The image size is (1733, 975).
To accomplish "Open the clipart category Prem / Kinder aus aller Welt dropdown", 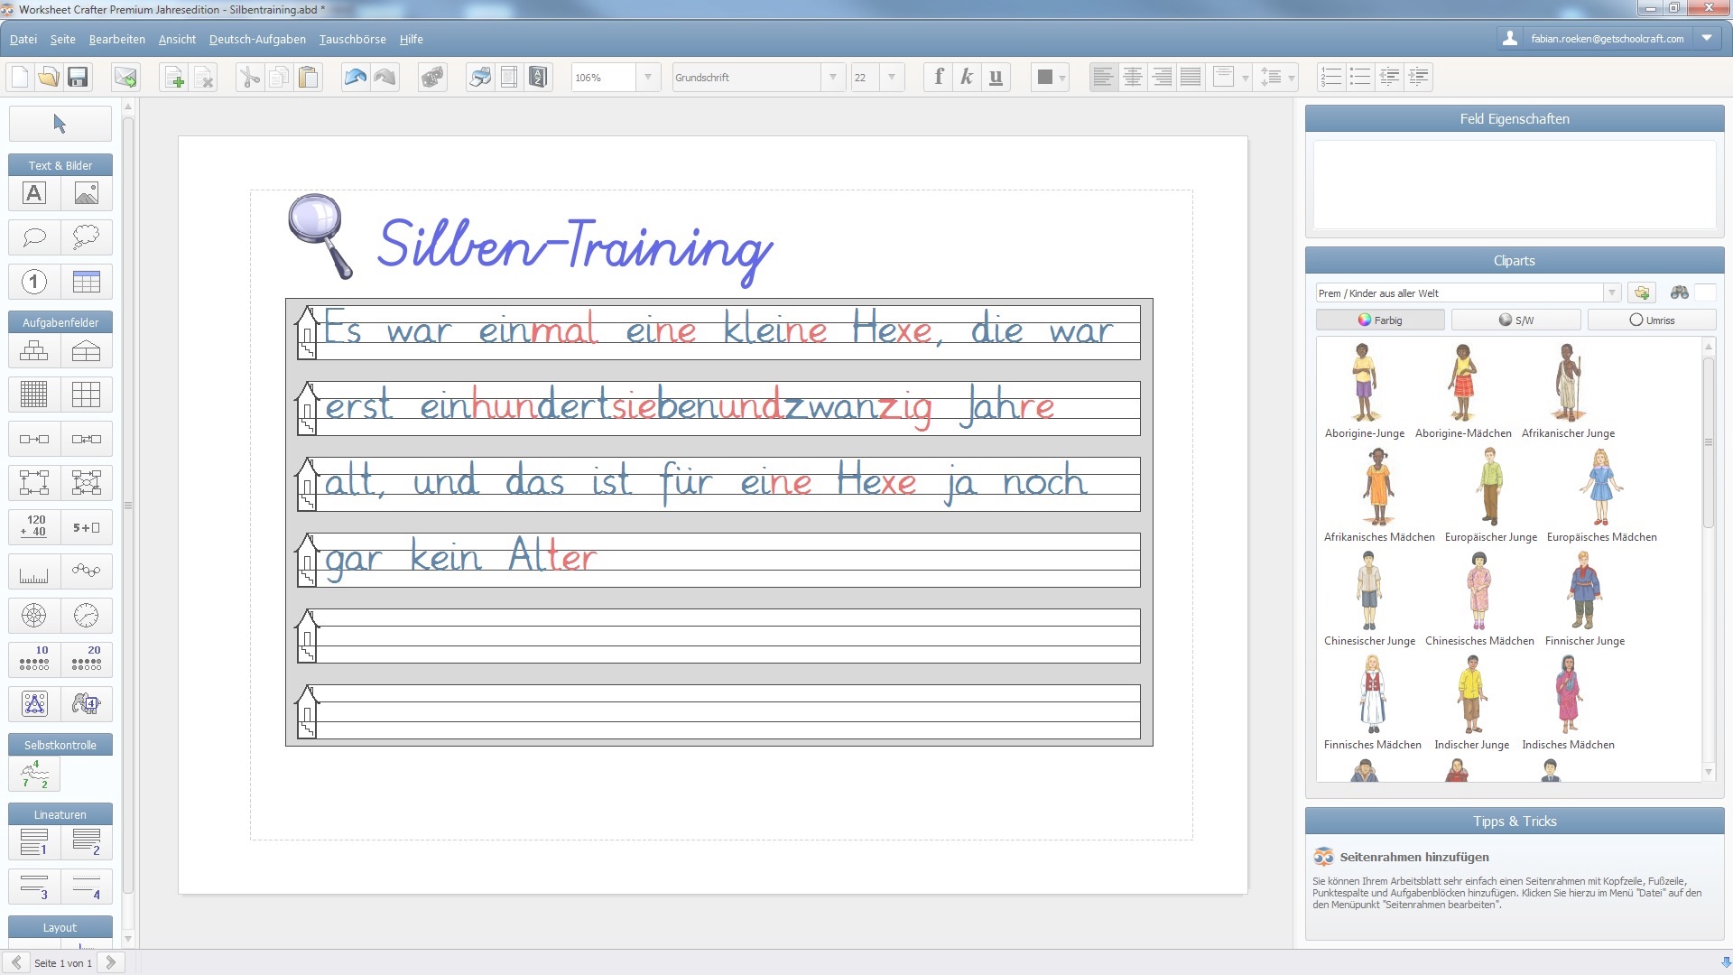I will [1611, 293].
